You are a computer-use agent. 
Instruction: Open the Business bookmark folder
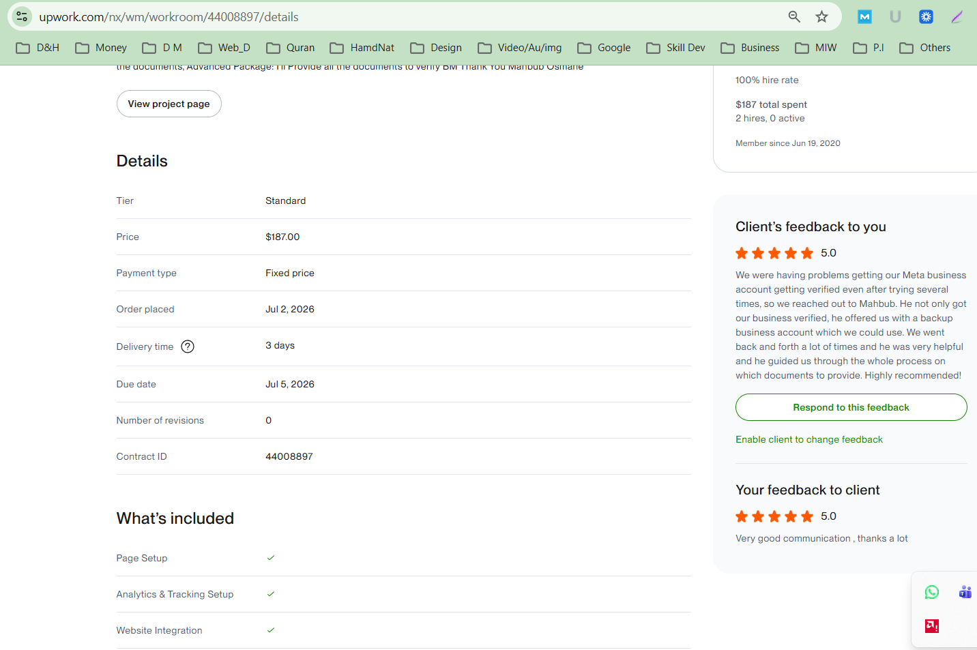750,48
